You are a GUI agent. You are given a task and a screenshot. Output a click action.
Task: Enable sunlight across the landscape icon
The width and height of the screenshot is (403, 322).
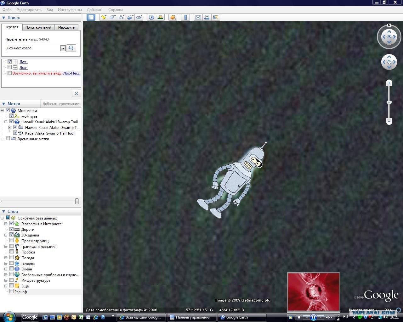(160, 17)
